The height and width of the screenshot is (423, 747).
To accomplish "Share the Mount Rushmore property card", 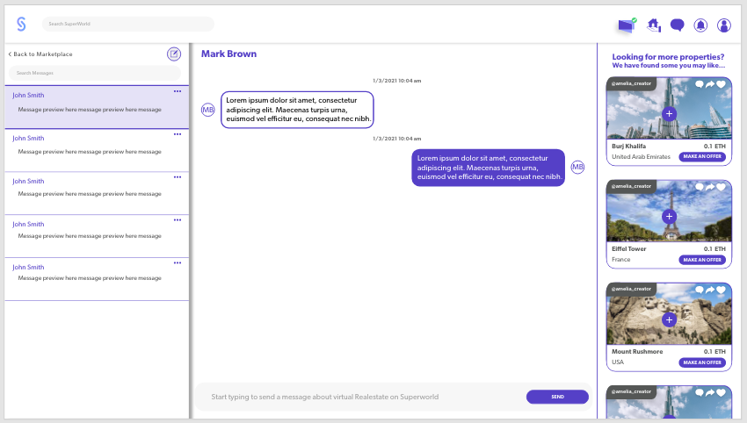I will tap(710, 290).
